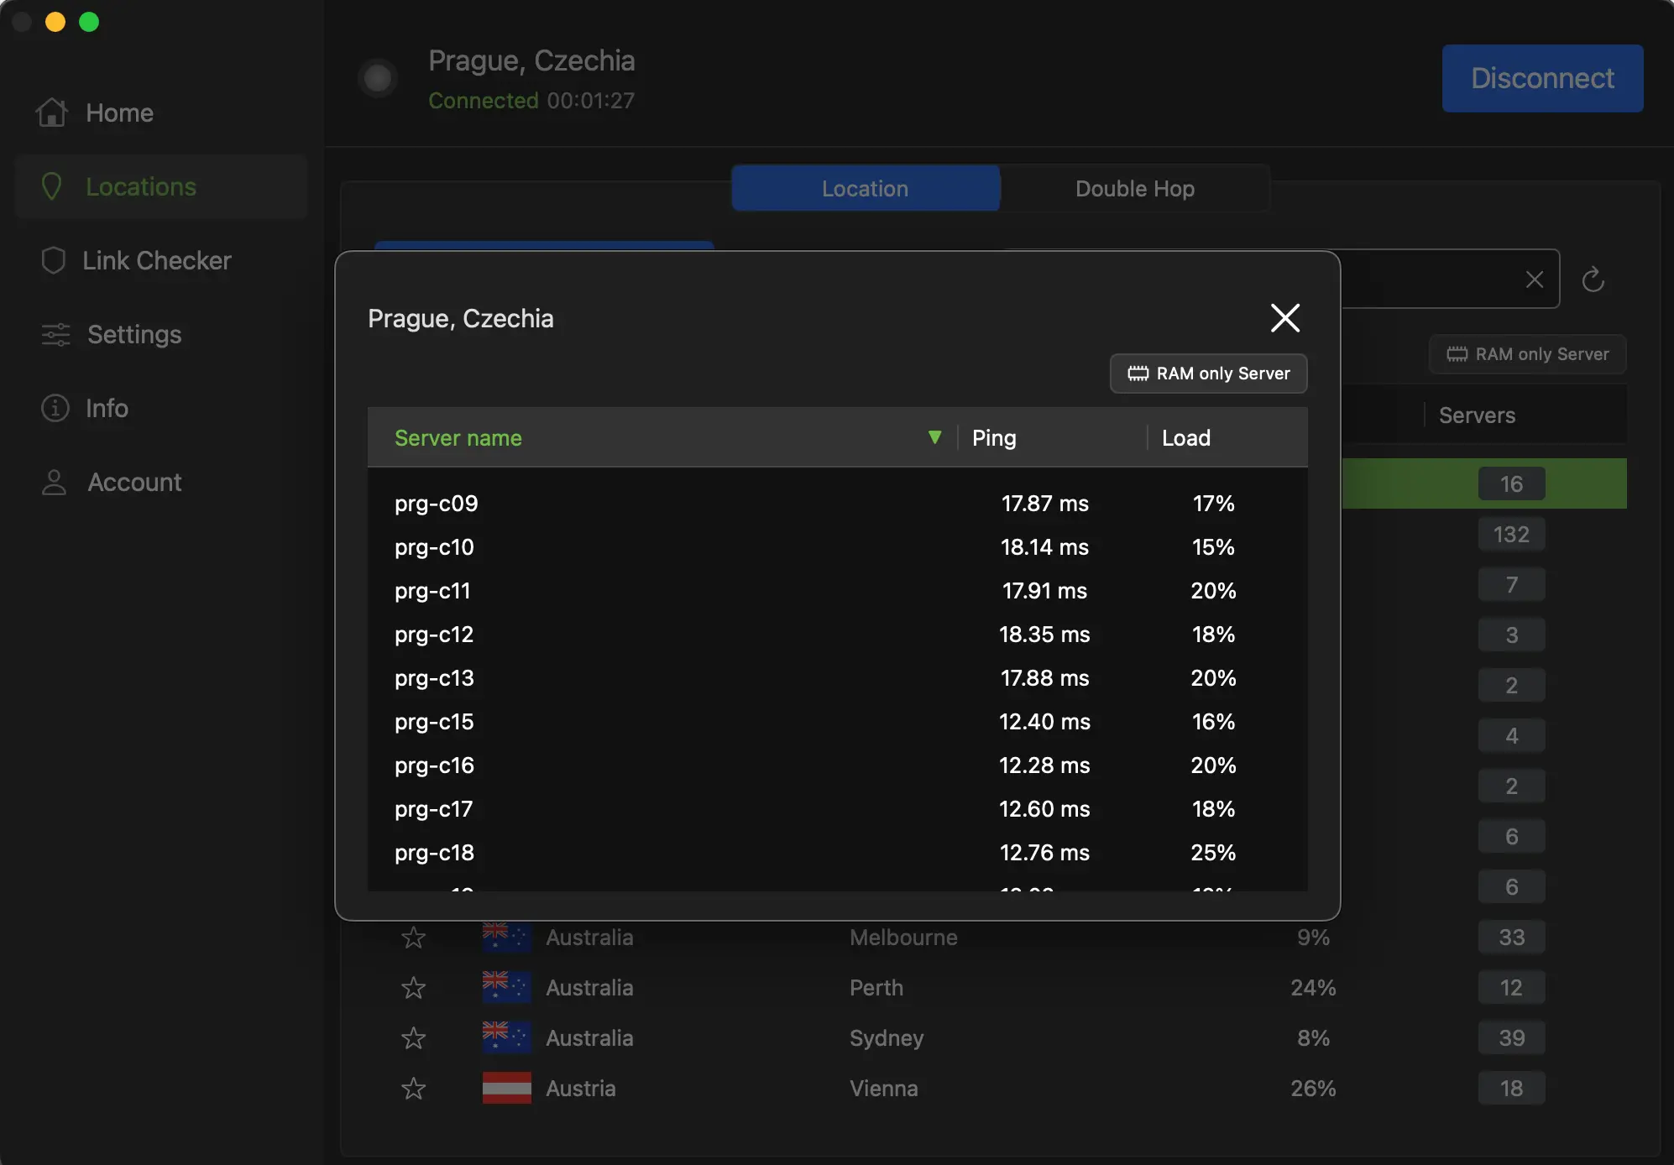The height and width of the screenshot is (1165, 1674).
Task: Toggle RAM only Server filter in the dialog
Action: 1207,374
